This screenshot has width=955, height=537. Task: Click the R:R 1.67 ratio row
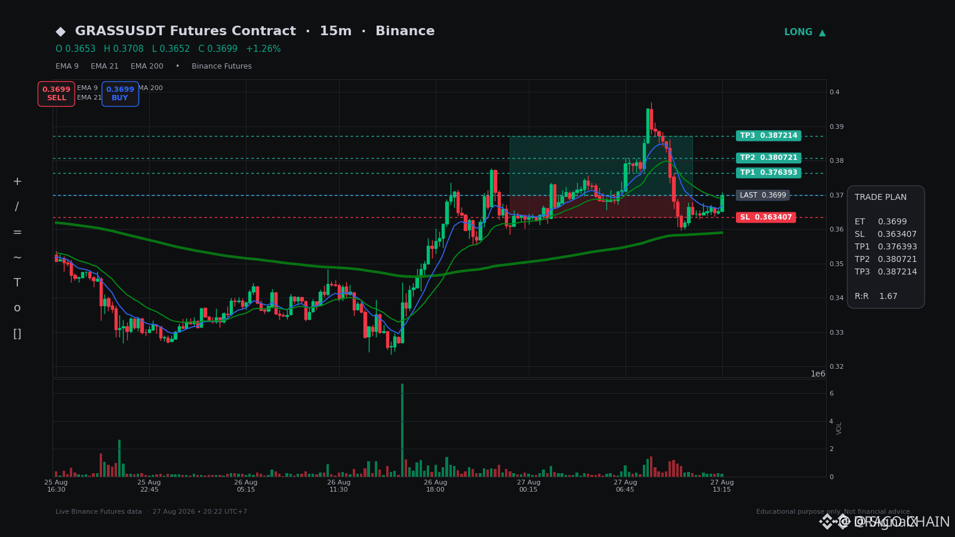pos(876,297)
